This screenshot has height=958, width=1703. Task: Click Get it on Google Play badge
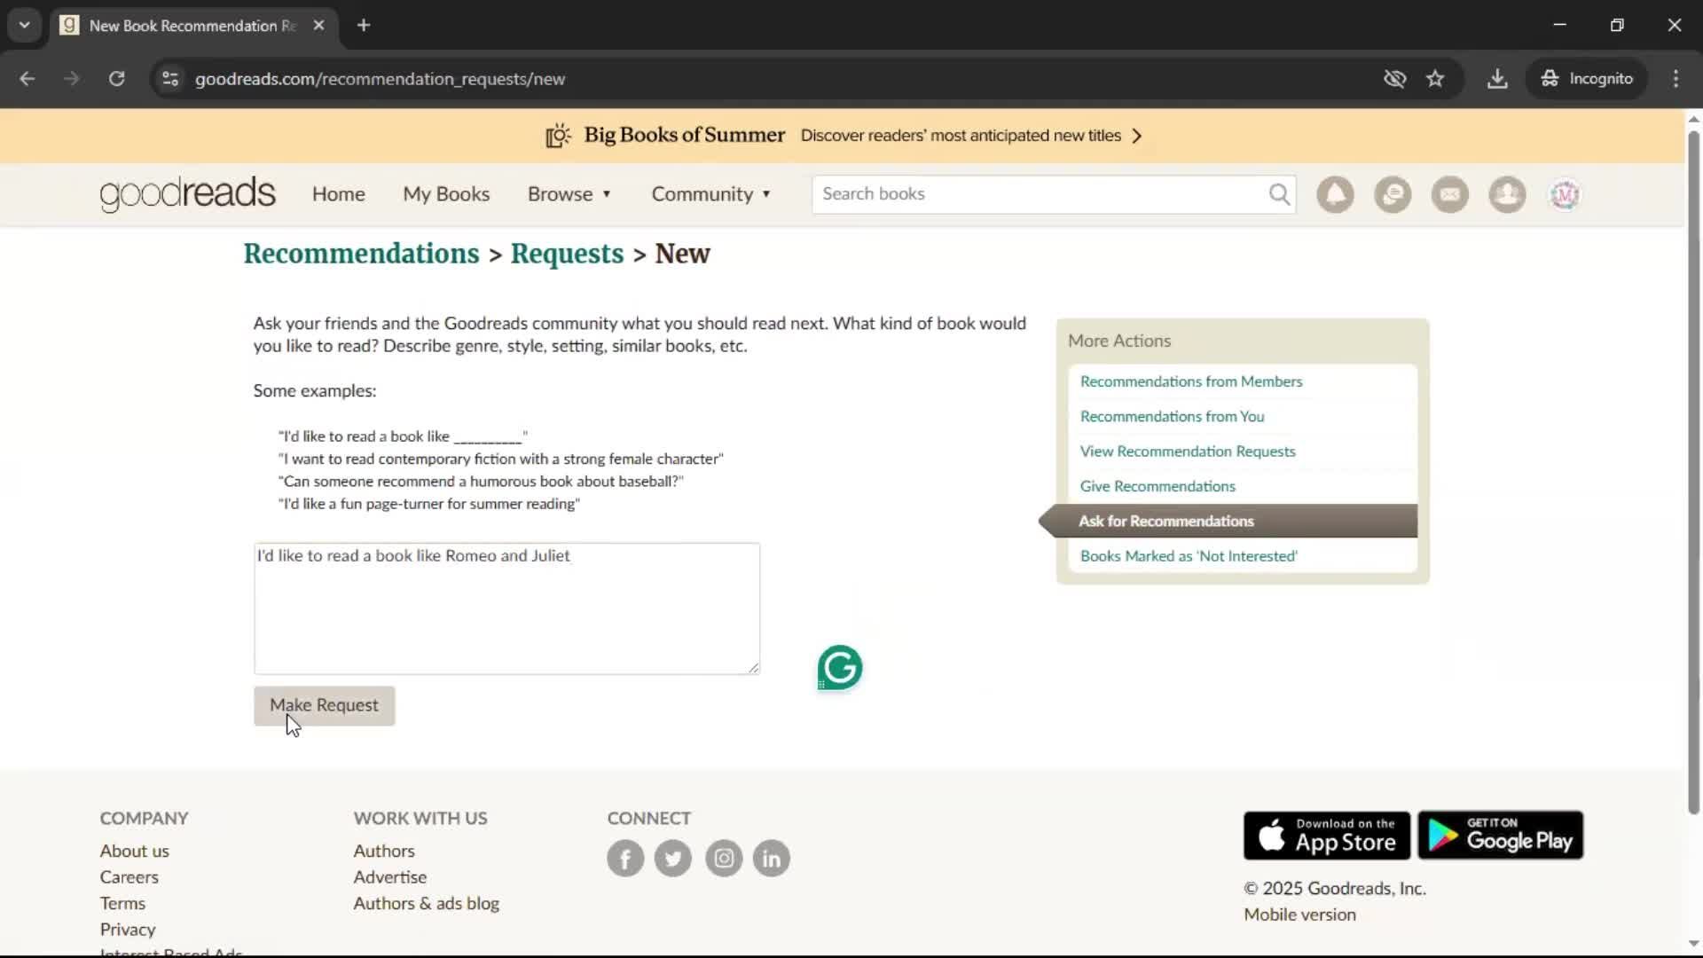pos(1500,835)
